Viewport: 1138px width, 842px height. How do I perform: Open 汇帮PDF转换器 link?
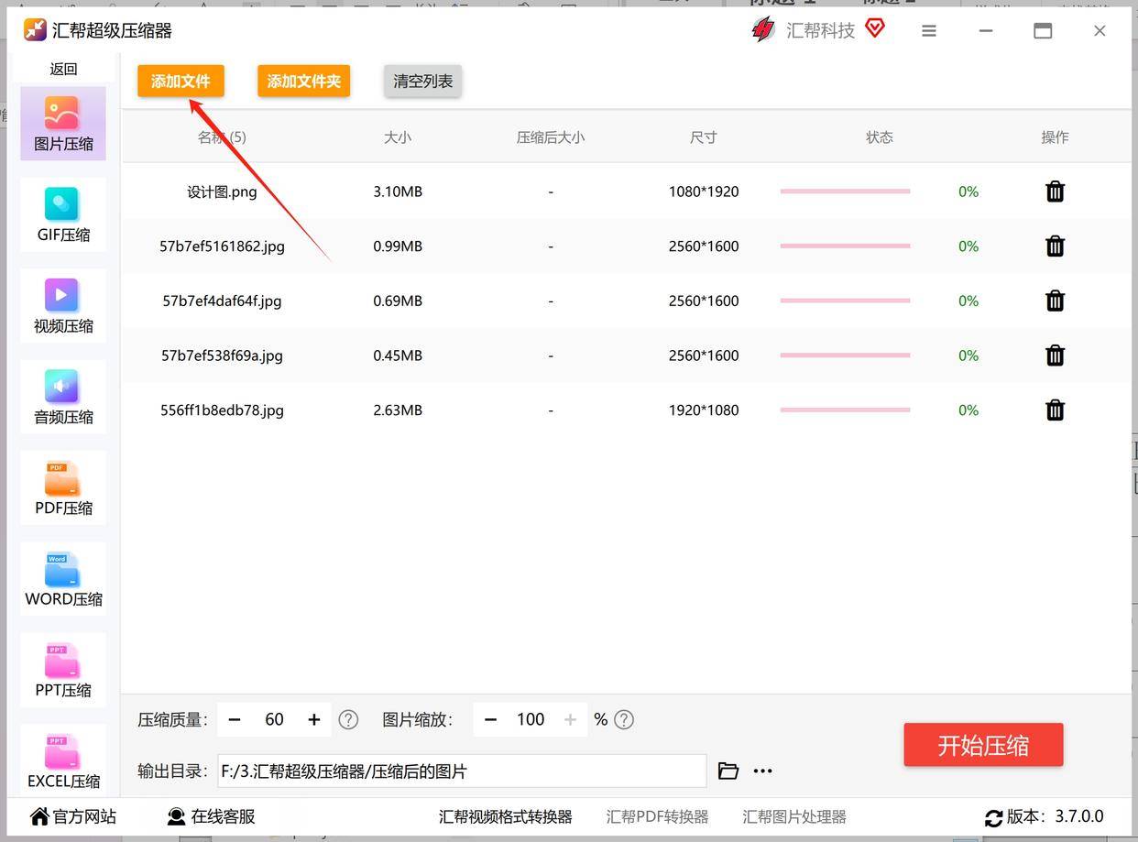(x=657, y=816)
